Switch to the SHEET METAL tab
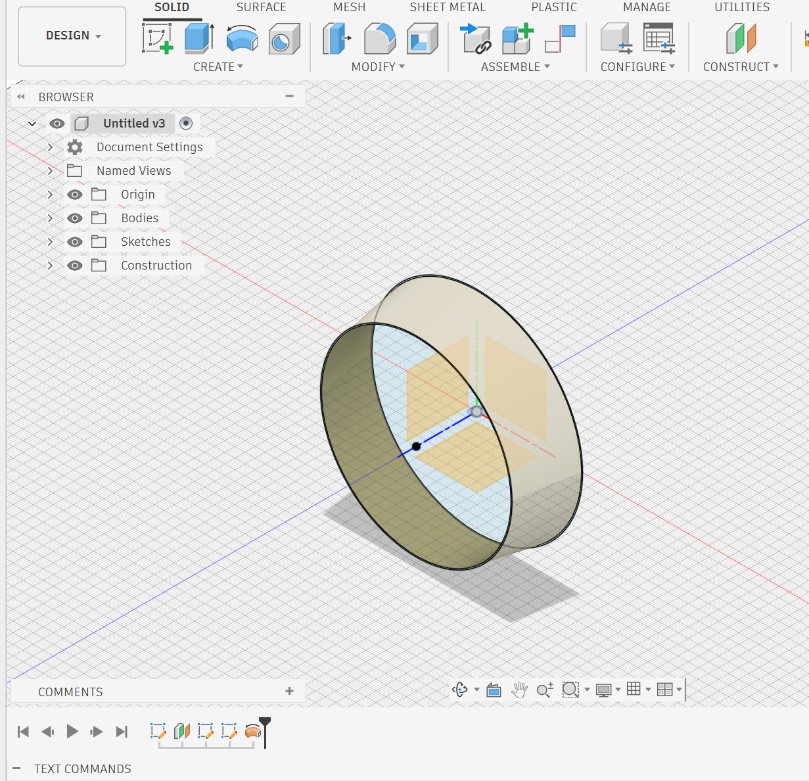Viewport: 809px width, 781px height. pyautogui.click(x=448, y=7)
